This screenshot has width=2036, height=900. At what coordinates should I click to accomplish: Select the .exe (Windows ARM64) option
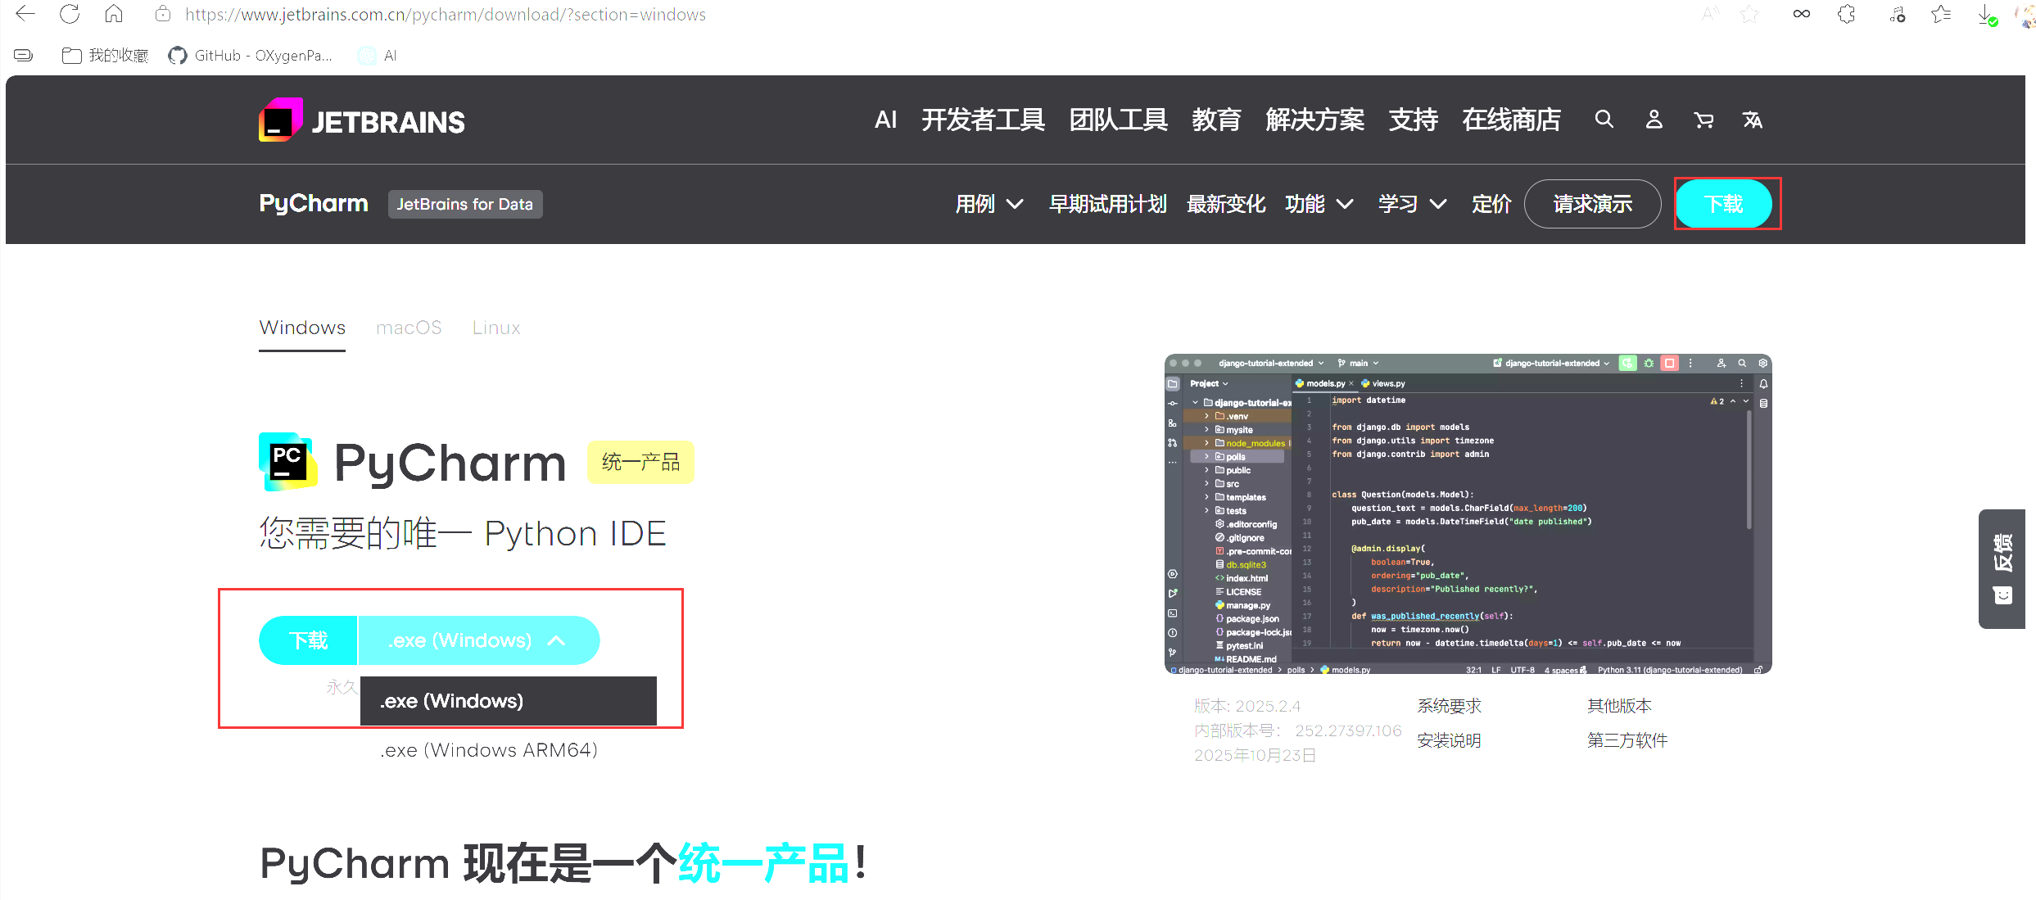(x=489, y=750)
